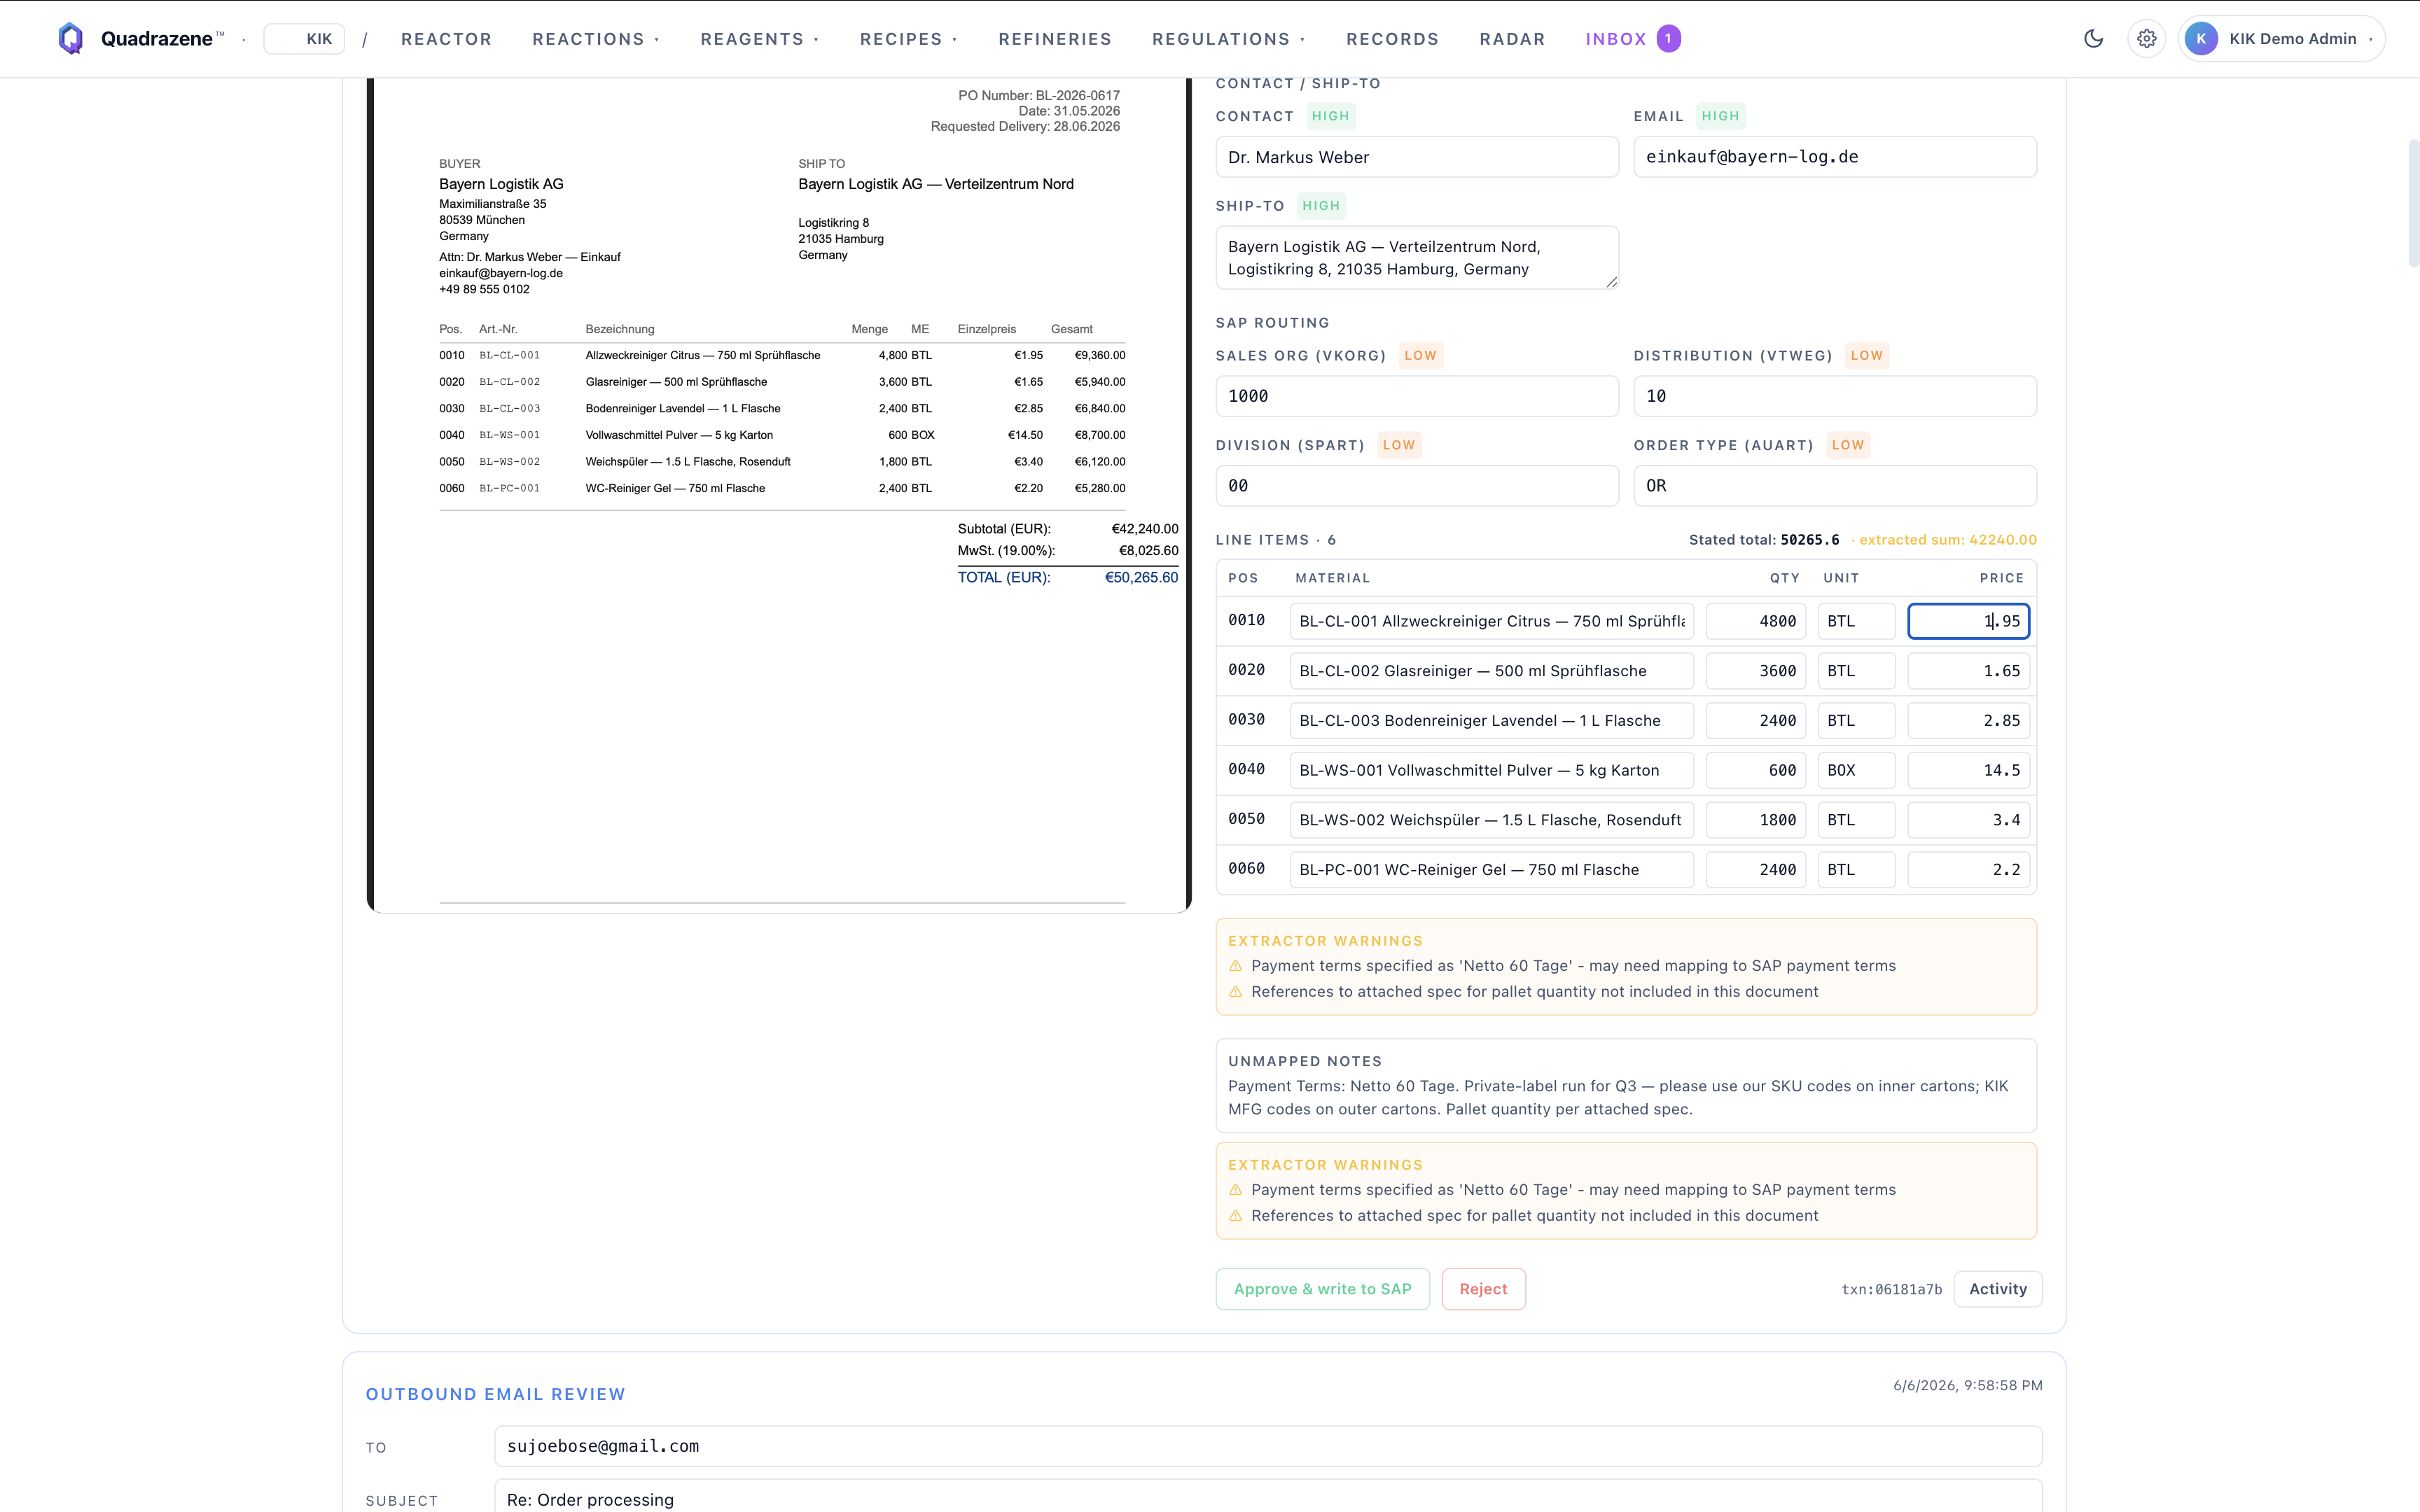Open the settings gear icon

tap(2146, 39)
